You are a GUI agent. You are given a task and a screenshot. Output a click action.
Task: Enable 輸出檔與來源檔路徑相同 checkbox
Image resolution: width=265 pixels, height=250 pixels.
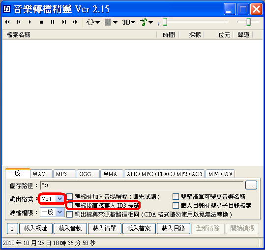(69, 214)
